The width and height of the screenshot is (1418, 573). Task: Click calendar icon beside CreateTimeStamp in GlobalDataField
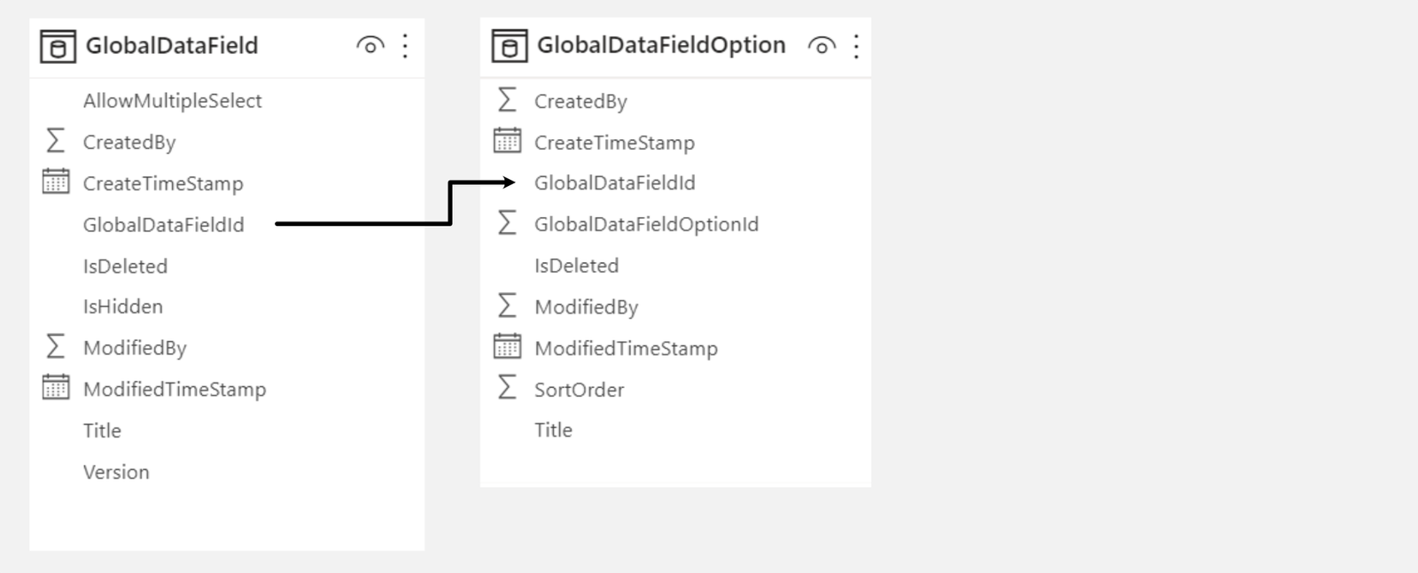(56, 182)
